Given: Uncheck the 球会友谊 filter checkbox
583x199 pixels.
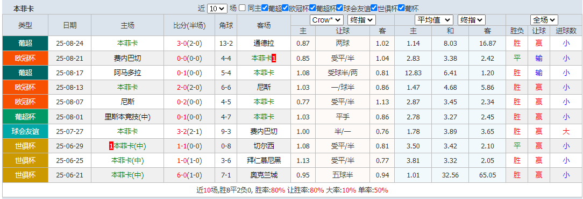Looking at the screenshot, I should [340, 8].
